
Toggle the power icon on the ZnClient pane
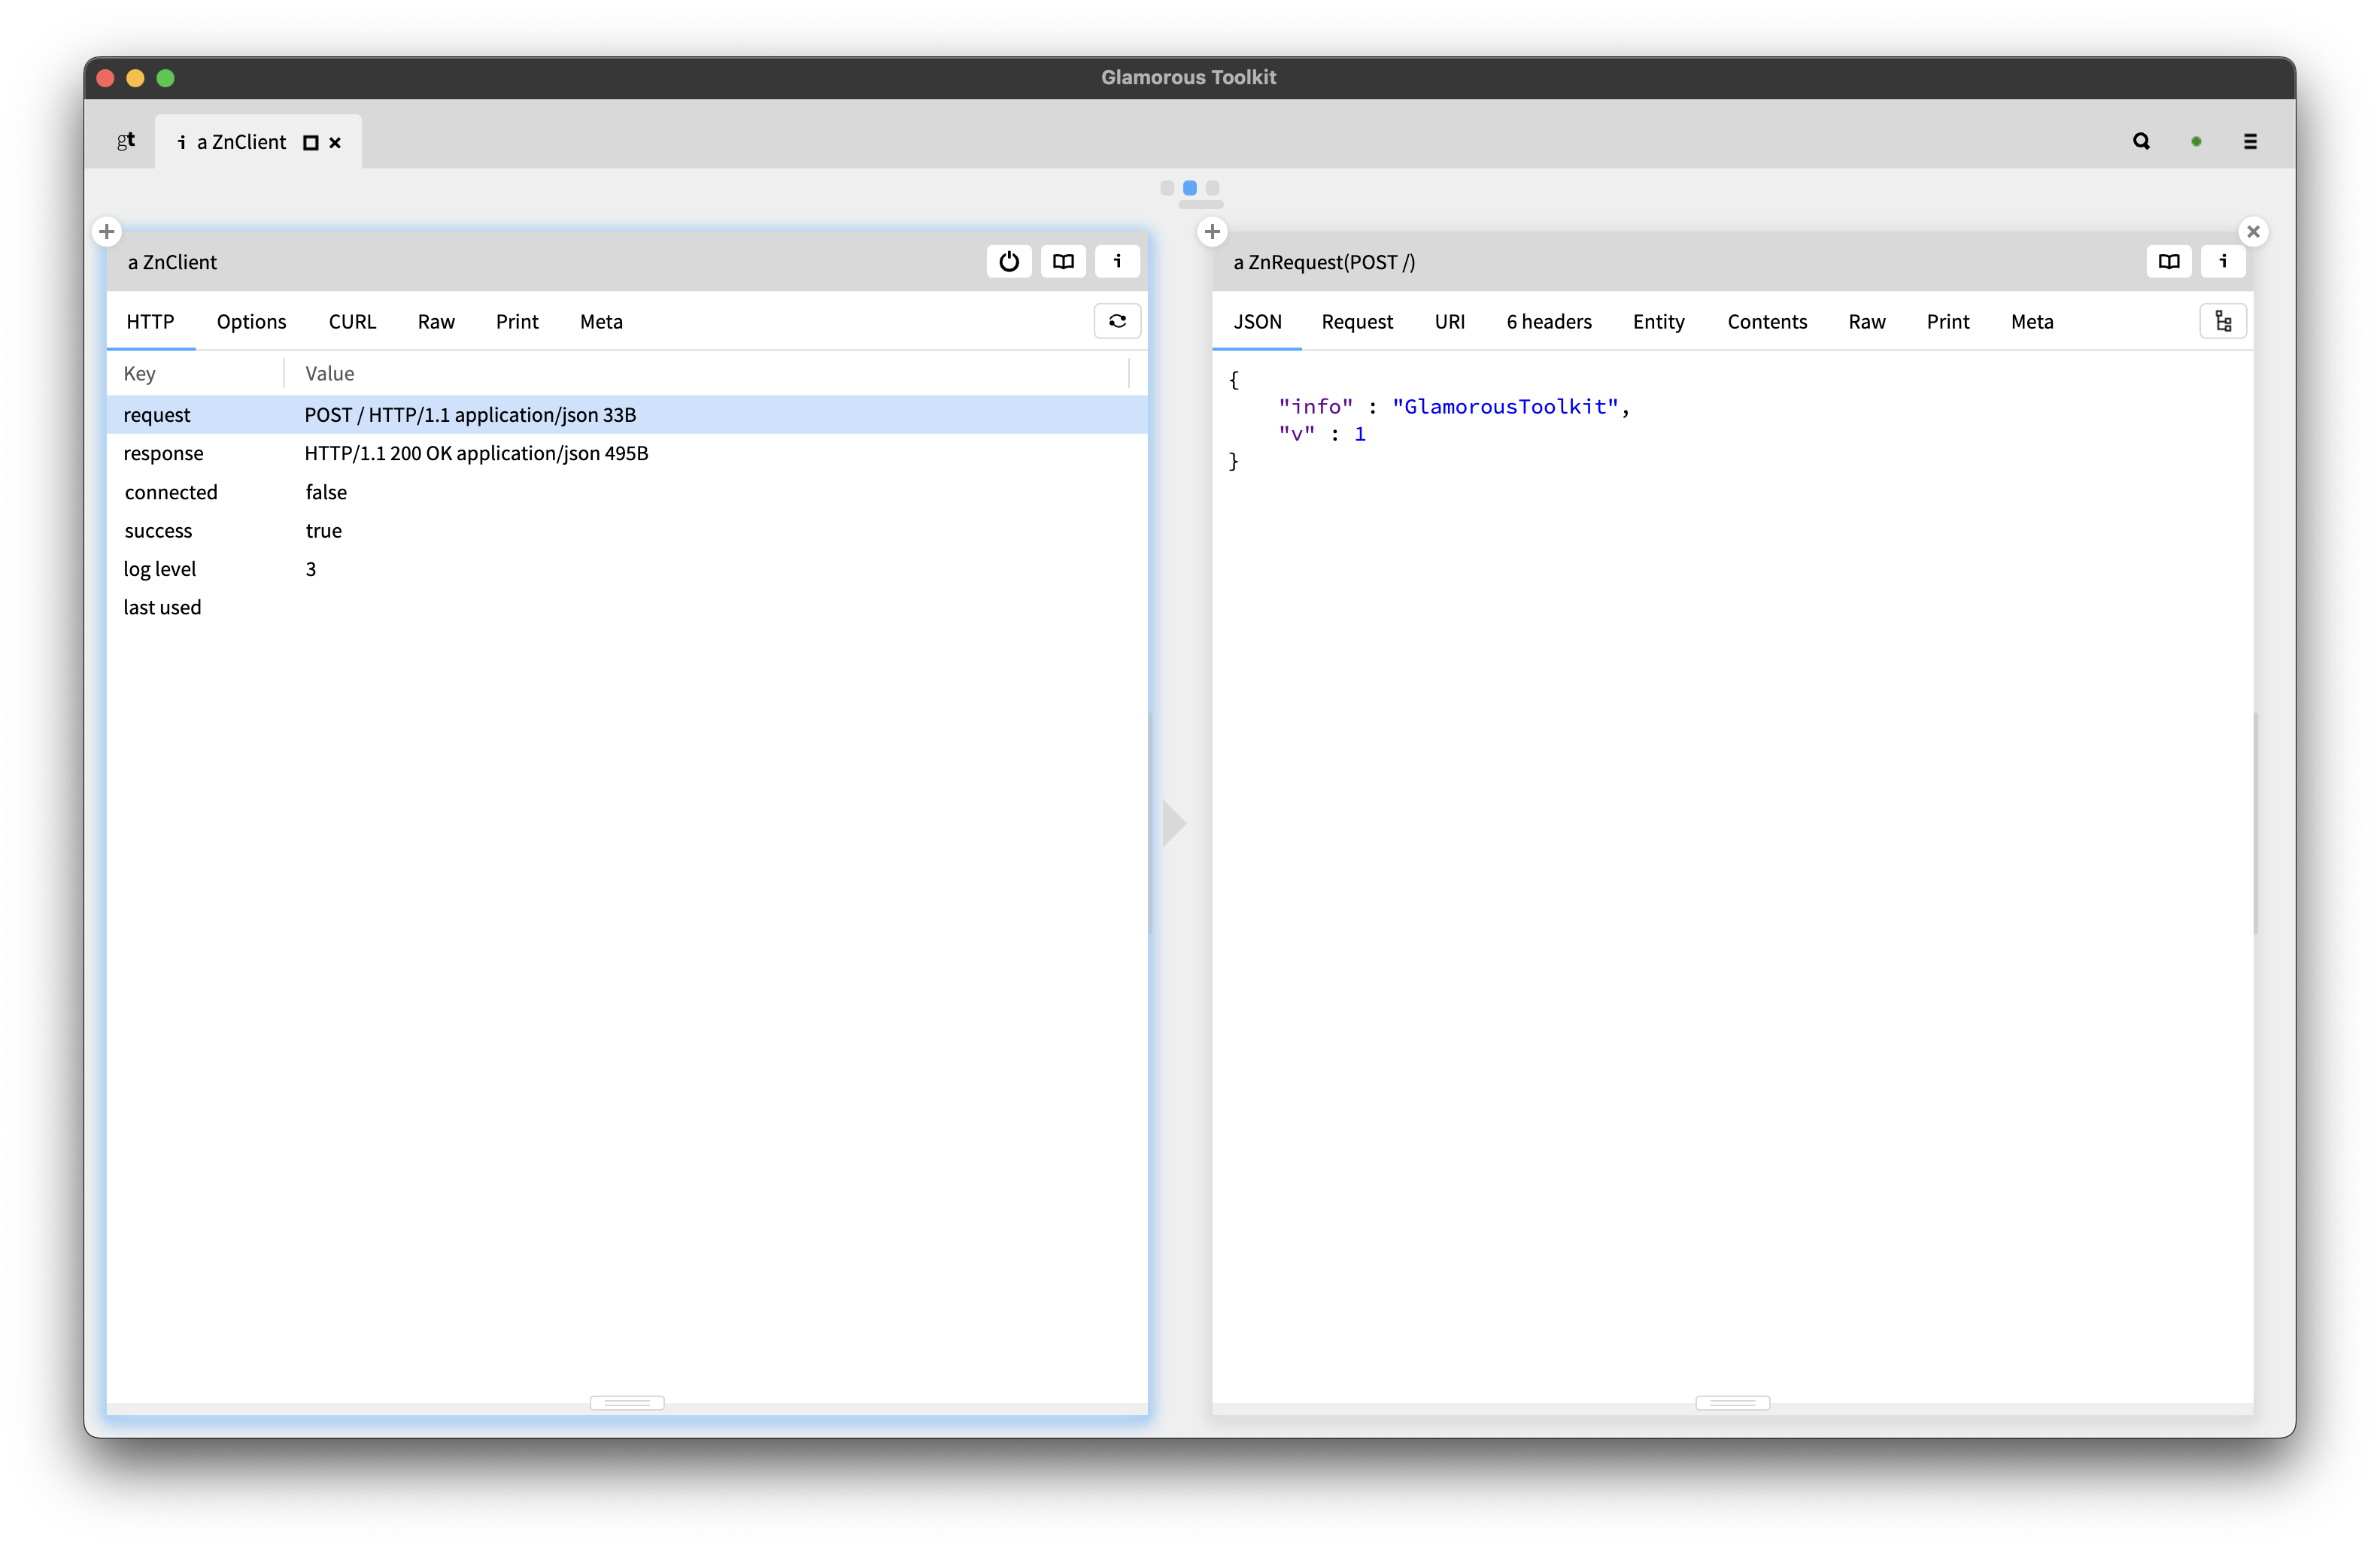[1008, 262]
